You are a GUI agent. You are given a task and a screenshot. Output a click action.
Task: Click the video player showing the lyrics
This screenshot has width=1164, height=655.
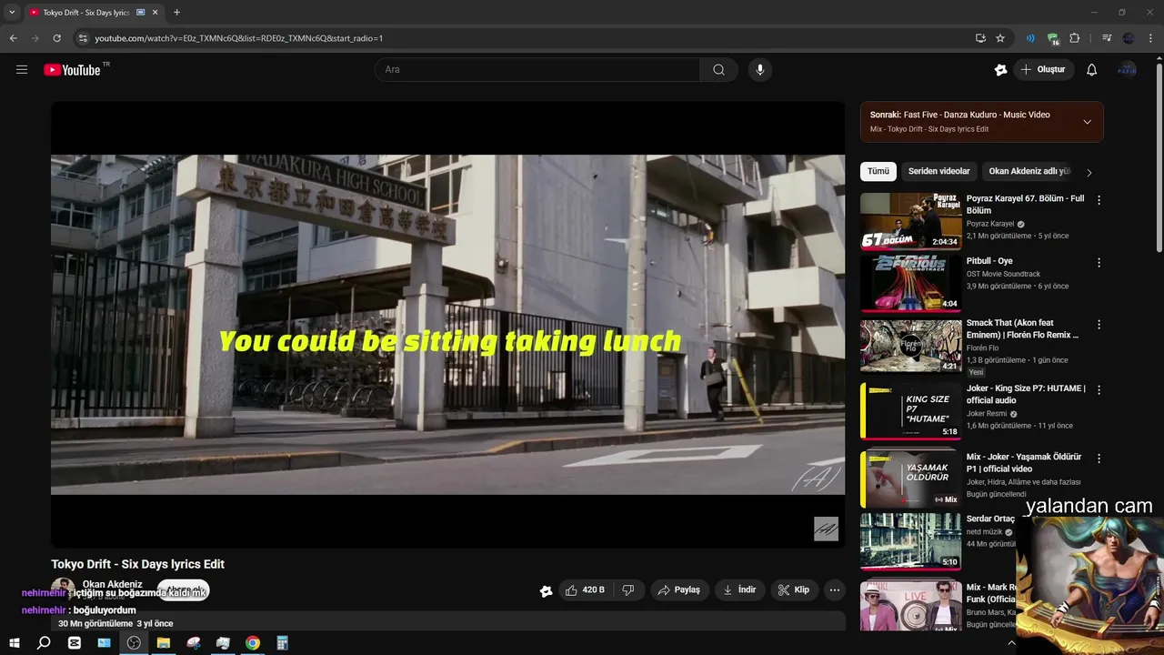(x=447, y=325)
